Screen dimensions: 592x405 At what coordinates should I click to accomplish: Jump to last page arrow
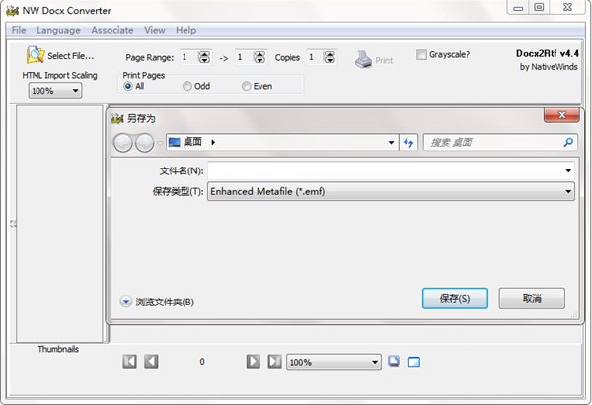pos(274,362)
